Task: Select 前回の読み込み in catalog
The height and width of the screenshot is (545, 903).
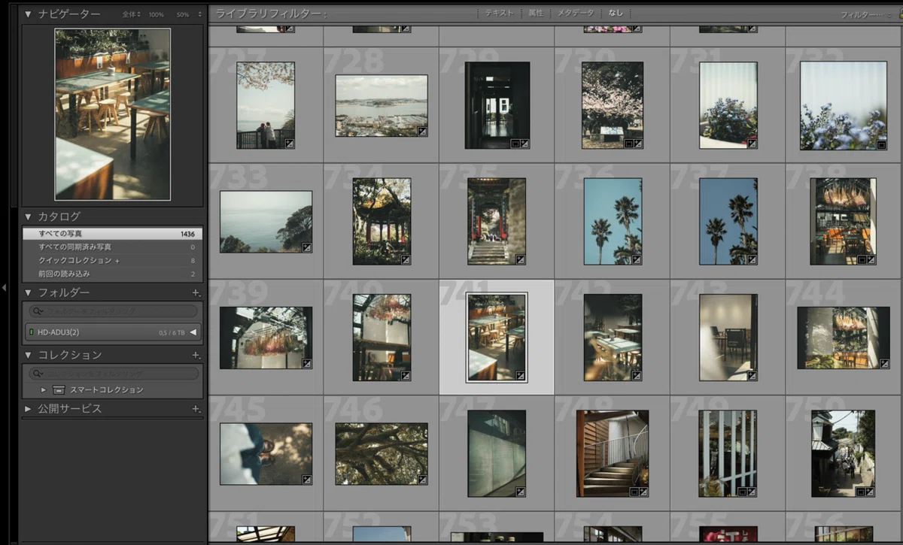Action: (112, 274)
